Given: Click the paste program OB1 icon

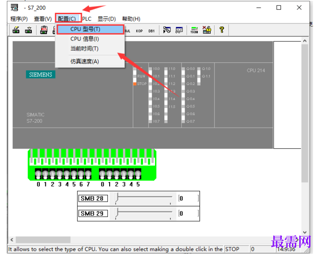Looking at the screenshot, I should (x=44, y=30).
